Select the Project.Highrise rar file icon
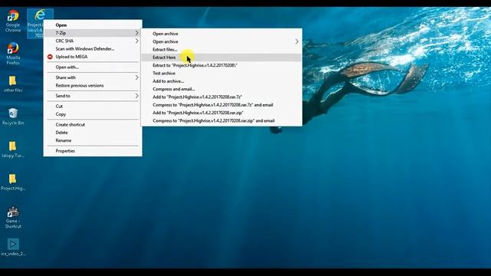This screenshot has height=276, width=491. click(40, 15)
